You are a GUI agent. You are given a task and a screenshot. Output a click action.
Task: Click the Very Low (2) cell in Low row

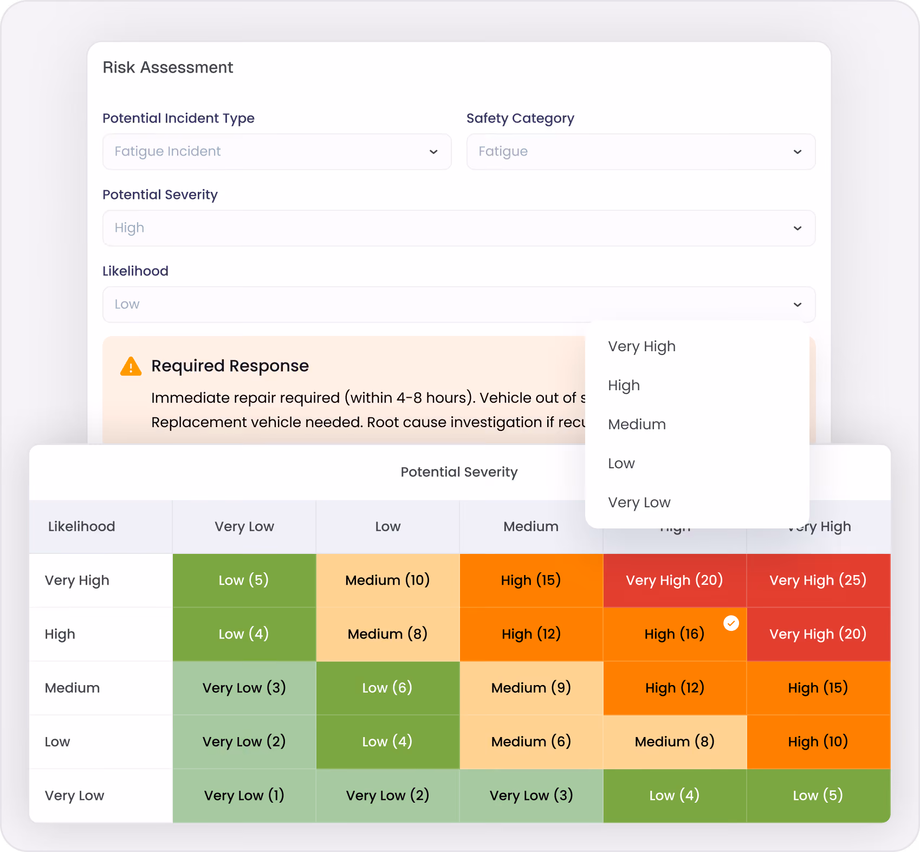click(244, 741)
